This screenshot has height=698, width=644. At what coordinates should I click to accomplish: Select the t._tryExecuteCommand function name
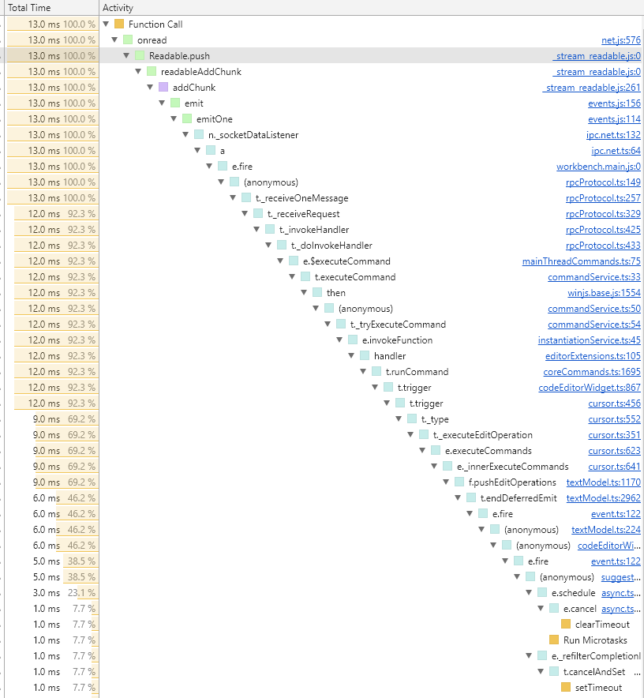[x=398, y=325]
